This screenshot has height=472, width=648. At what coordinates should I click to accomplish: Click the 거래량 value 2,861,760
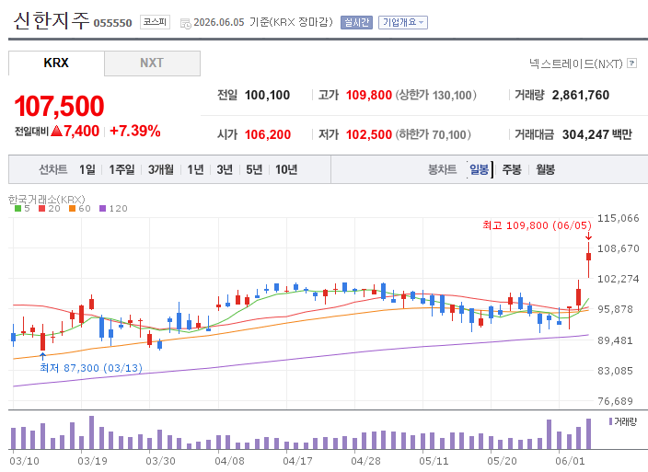coord(581,95)
